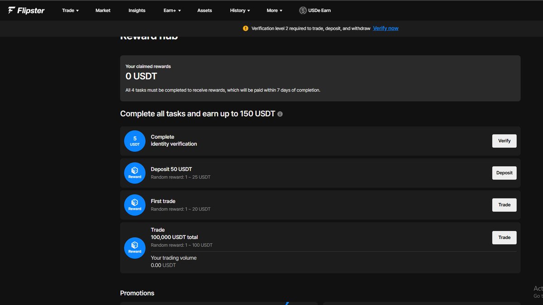This screenshot has height=305, width=543.
Task: Click the 'Deposit 50 USDT' task title
Action: 171,169
